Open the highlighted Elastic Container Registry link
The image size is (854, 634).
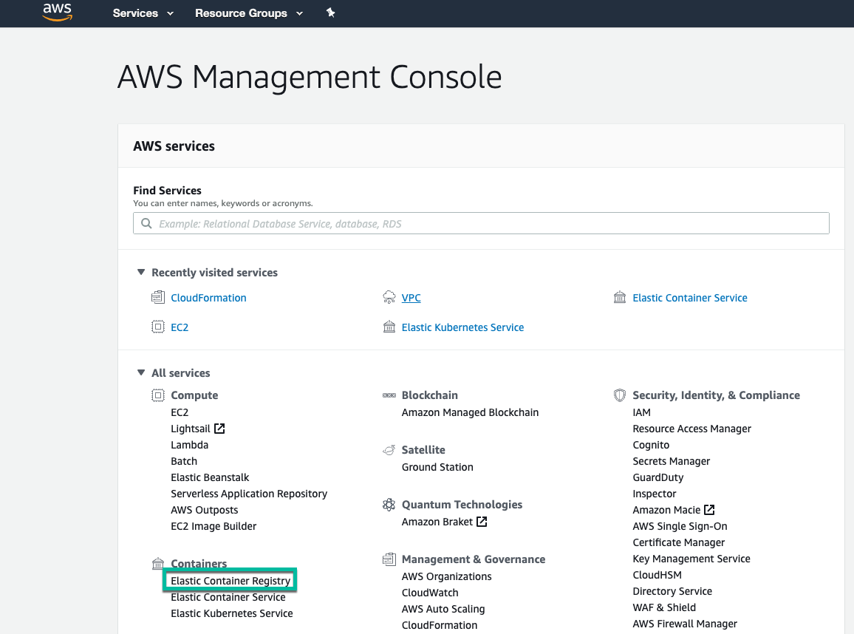230,580
